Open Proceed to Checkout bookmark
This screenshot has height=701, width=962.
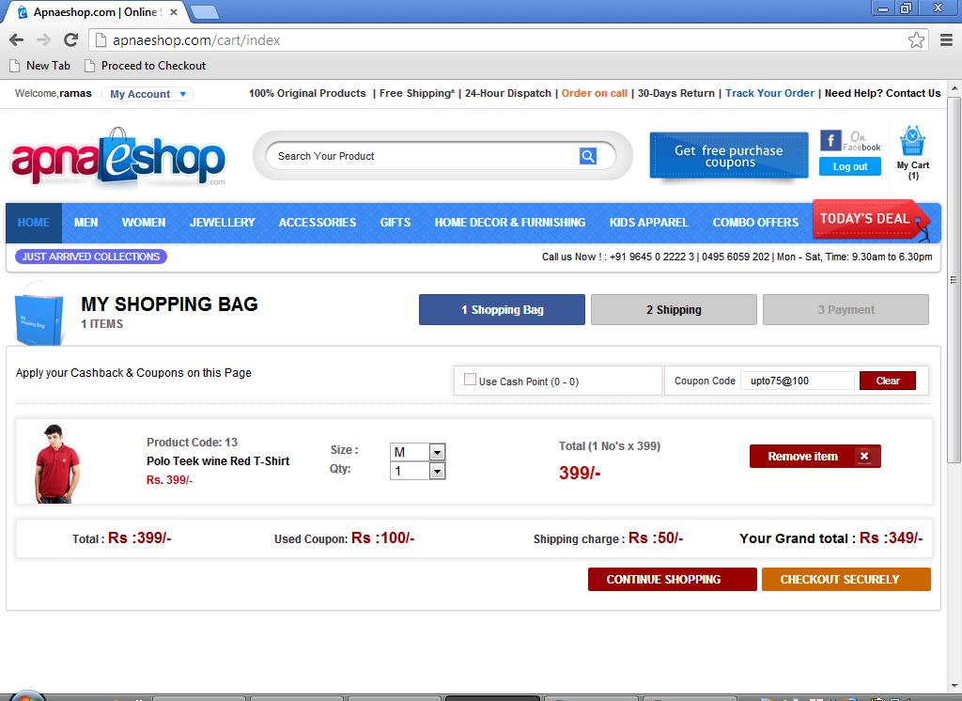click(x=146, y=66)
